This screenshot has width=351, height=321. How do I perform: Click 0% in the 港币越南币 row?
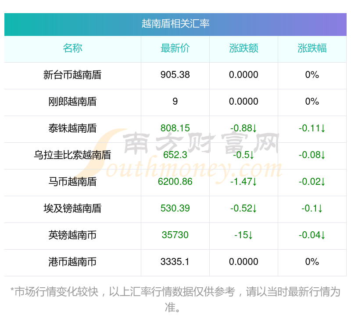pos(312,262)
